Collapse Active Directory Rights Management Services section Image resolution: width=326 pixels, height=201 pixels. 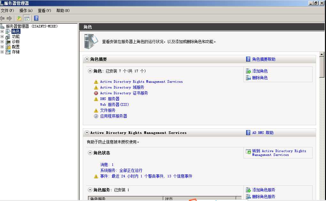[x=87, y=133]
